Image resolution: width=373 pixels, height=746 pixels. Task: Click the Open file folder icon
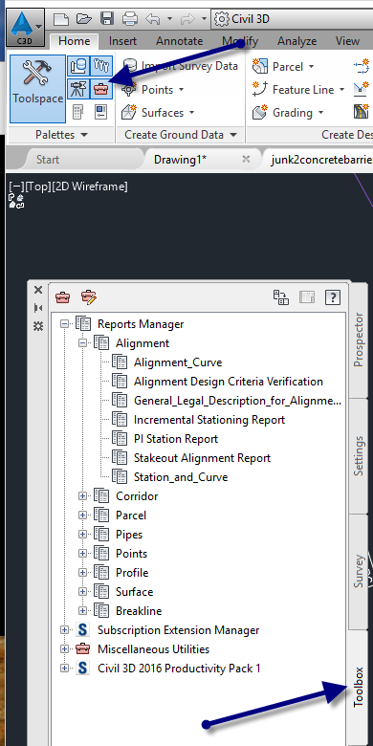pyautogui.click(x=83, y=19)
